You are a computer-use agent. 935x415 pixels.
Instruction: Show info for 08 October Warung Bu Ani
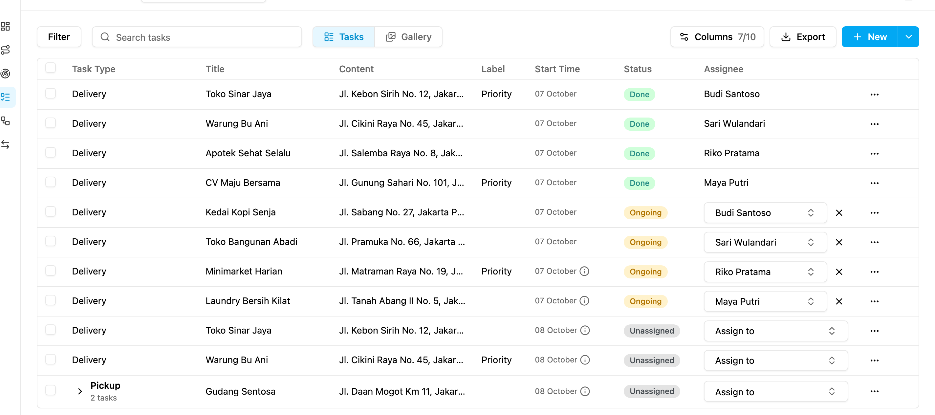pos(585,360)
